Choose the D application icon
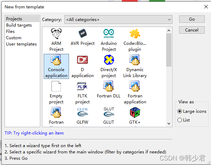The height and width of the screenshot is (165, 211). (82, 60)
